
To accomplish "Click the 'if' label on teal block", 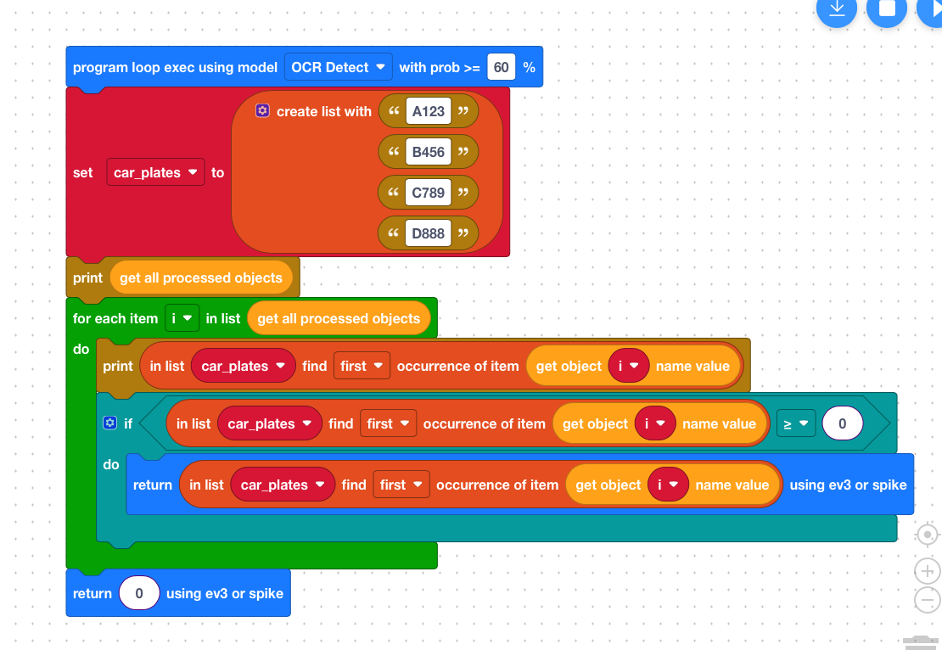I will tap(128, 423).
